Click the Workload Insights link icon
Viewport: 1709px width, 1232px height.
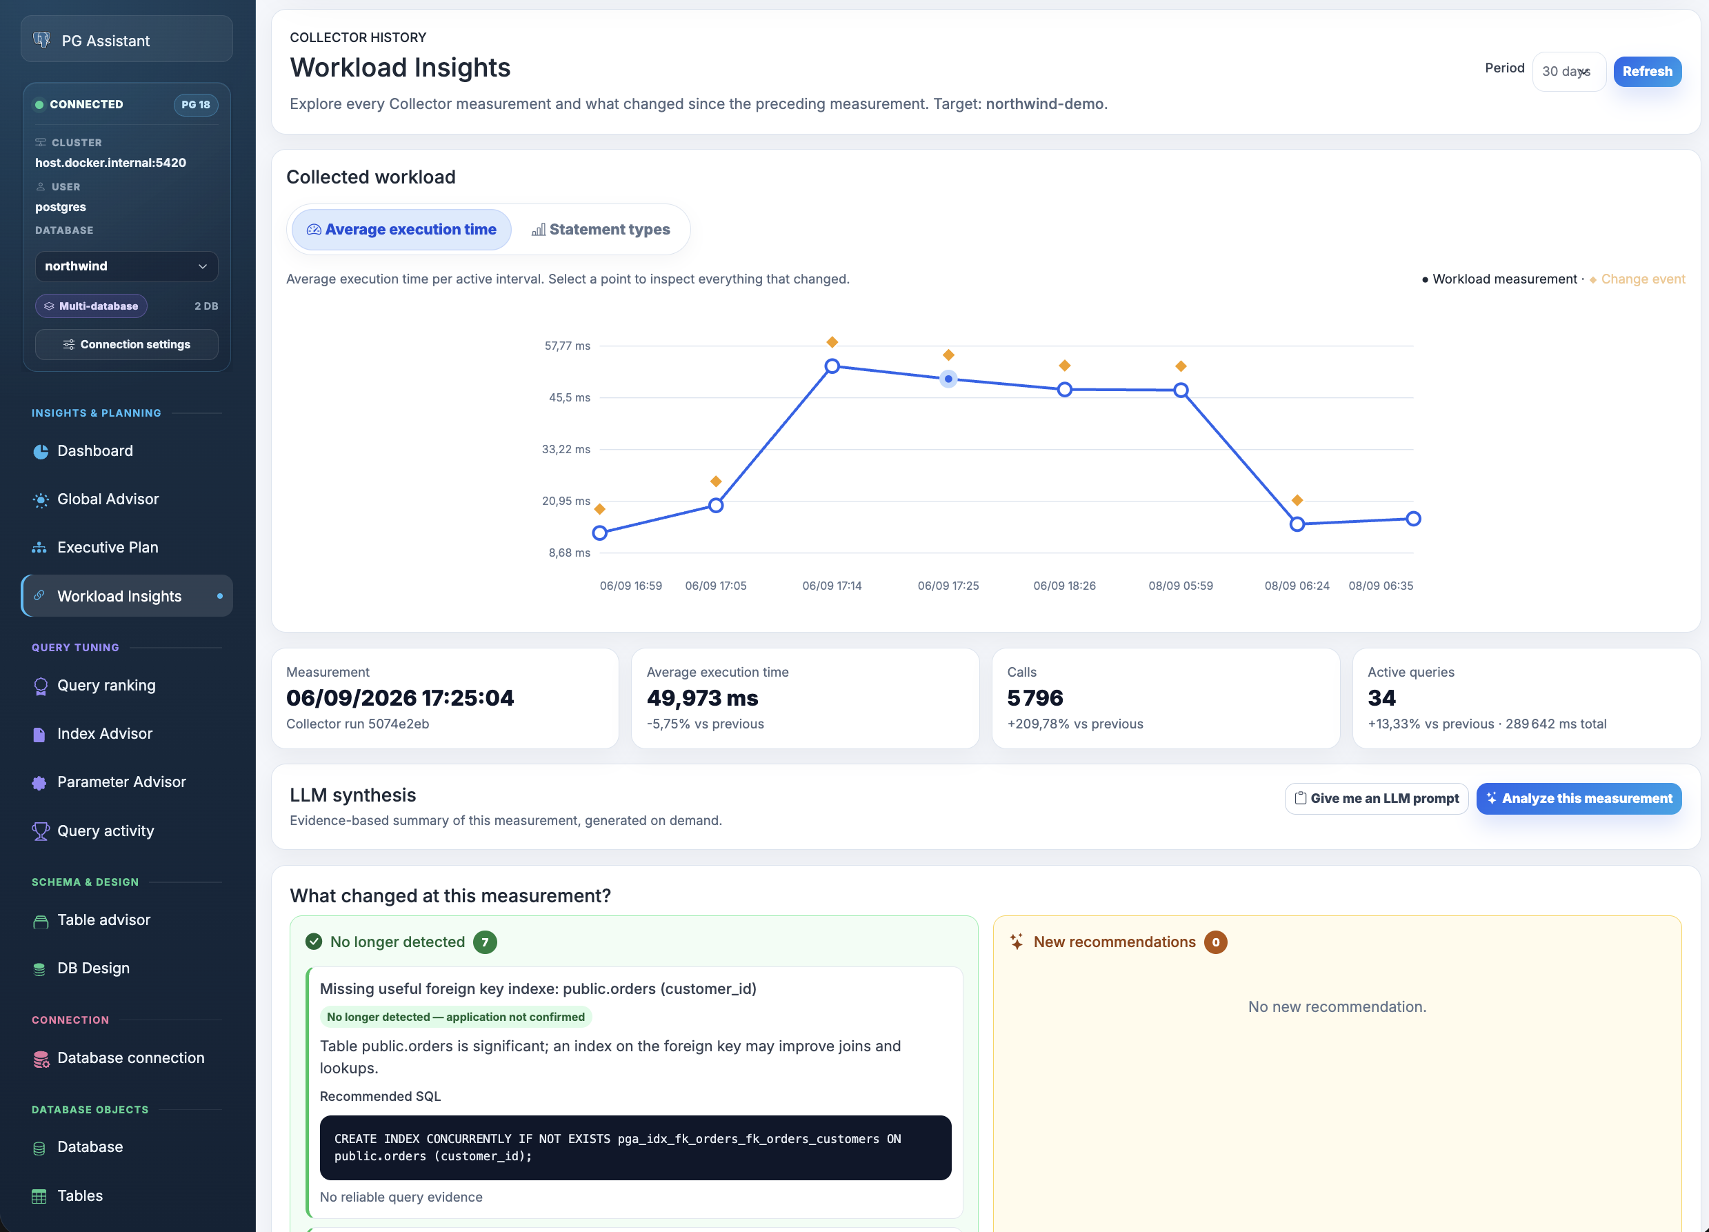pyautogui.click(x=39, y=595)
